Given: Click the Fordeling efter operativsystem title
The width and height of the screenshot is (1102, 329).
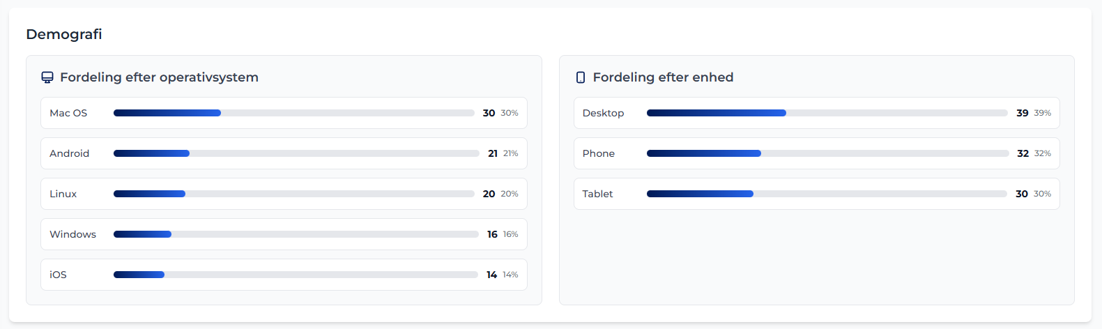Looking at the screenshot, I should pos(159,77).
